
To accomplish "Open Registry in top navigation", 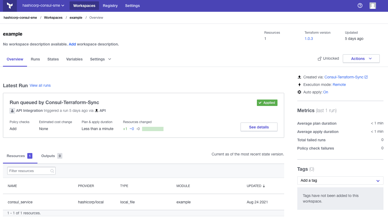I will coord(110,6).
